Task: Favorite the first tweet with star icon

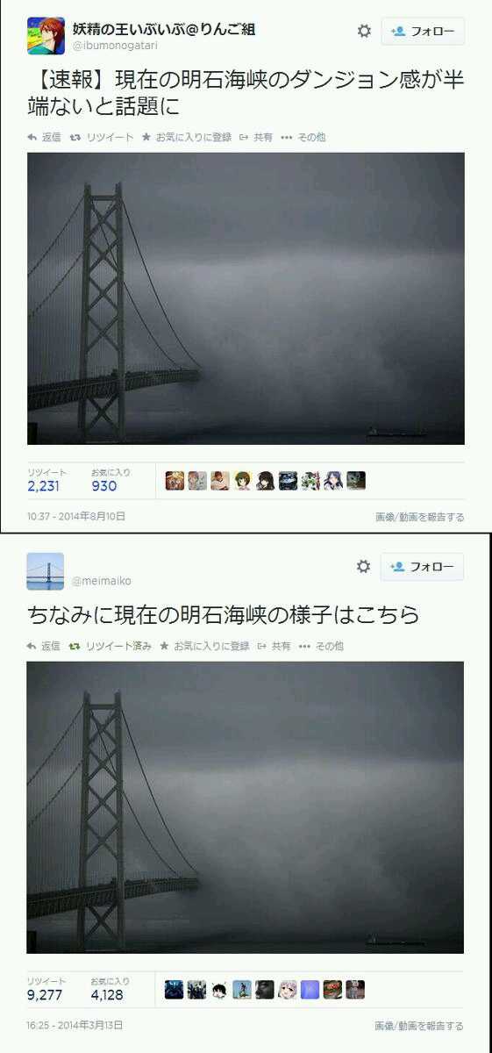Action: (146, 137)
